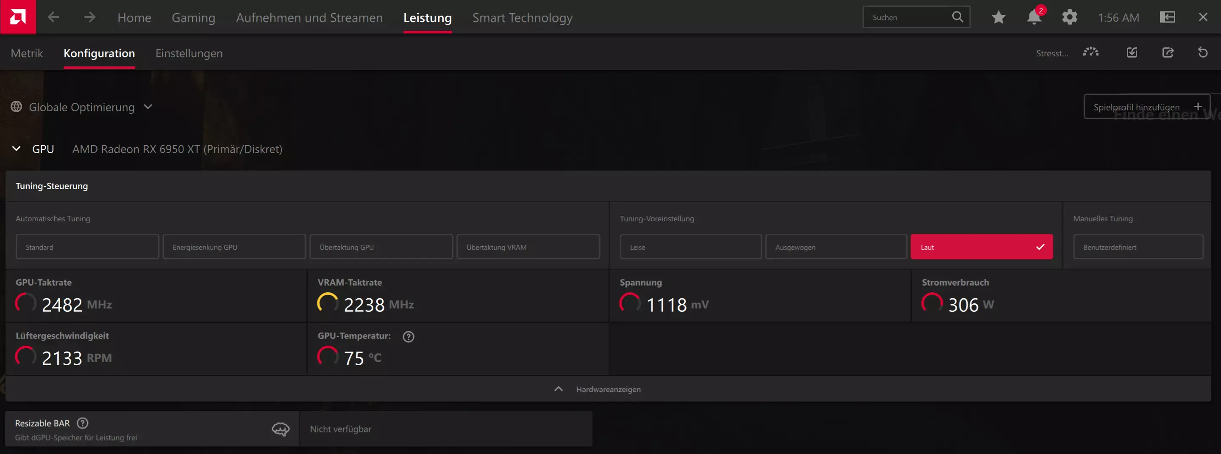This screenshot has height=454, width=1221.
Task: Start the stress test gauge icon
Action: point(1090,52)
